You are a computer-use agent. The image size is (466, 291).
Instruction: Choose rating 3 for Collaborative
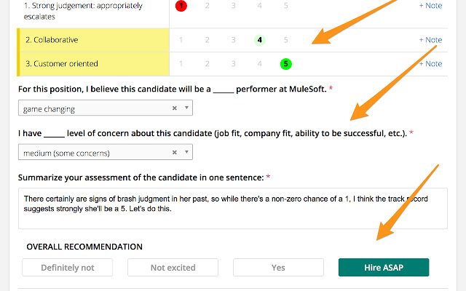(233, 40)
